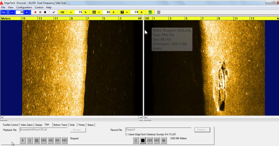Switch to the Bottom Track tab
This screenshot has height=146, width=279.
[x=60, y=125]
